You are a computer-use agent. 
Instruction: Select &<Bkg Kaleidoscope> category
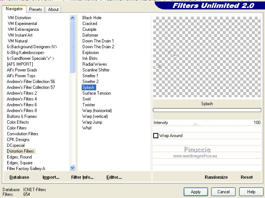(x=25, y=53)
